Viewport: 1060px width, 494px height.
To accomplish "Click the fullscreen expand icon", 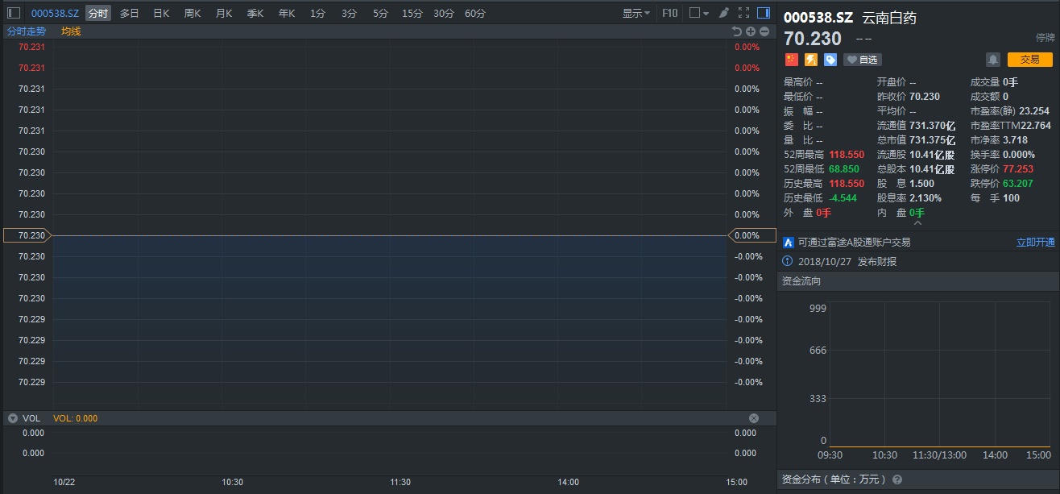I will [x=743, y=13].
